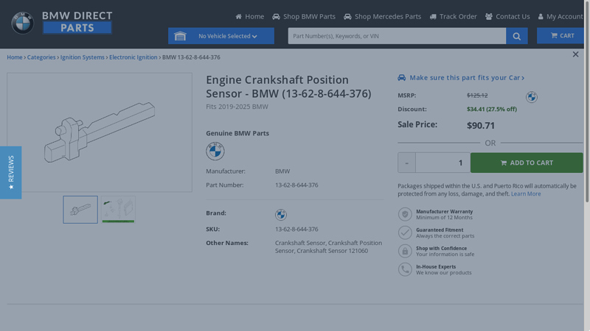
Task: Go to Home in top navigation
Action: click(x=250, y=16)
